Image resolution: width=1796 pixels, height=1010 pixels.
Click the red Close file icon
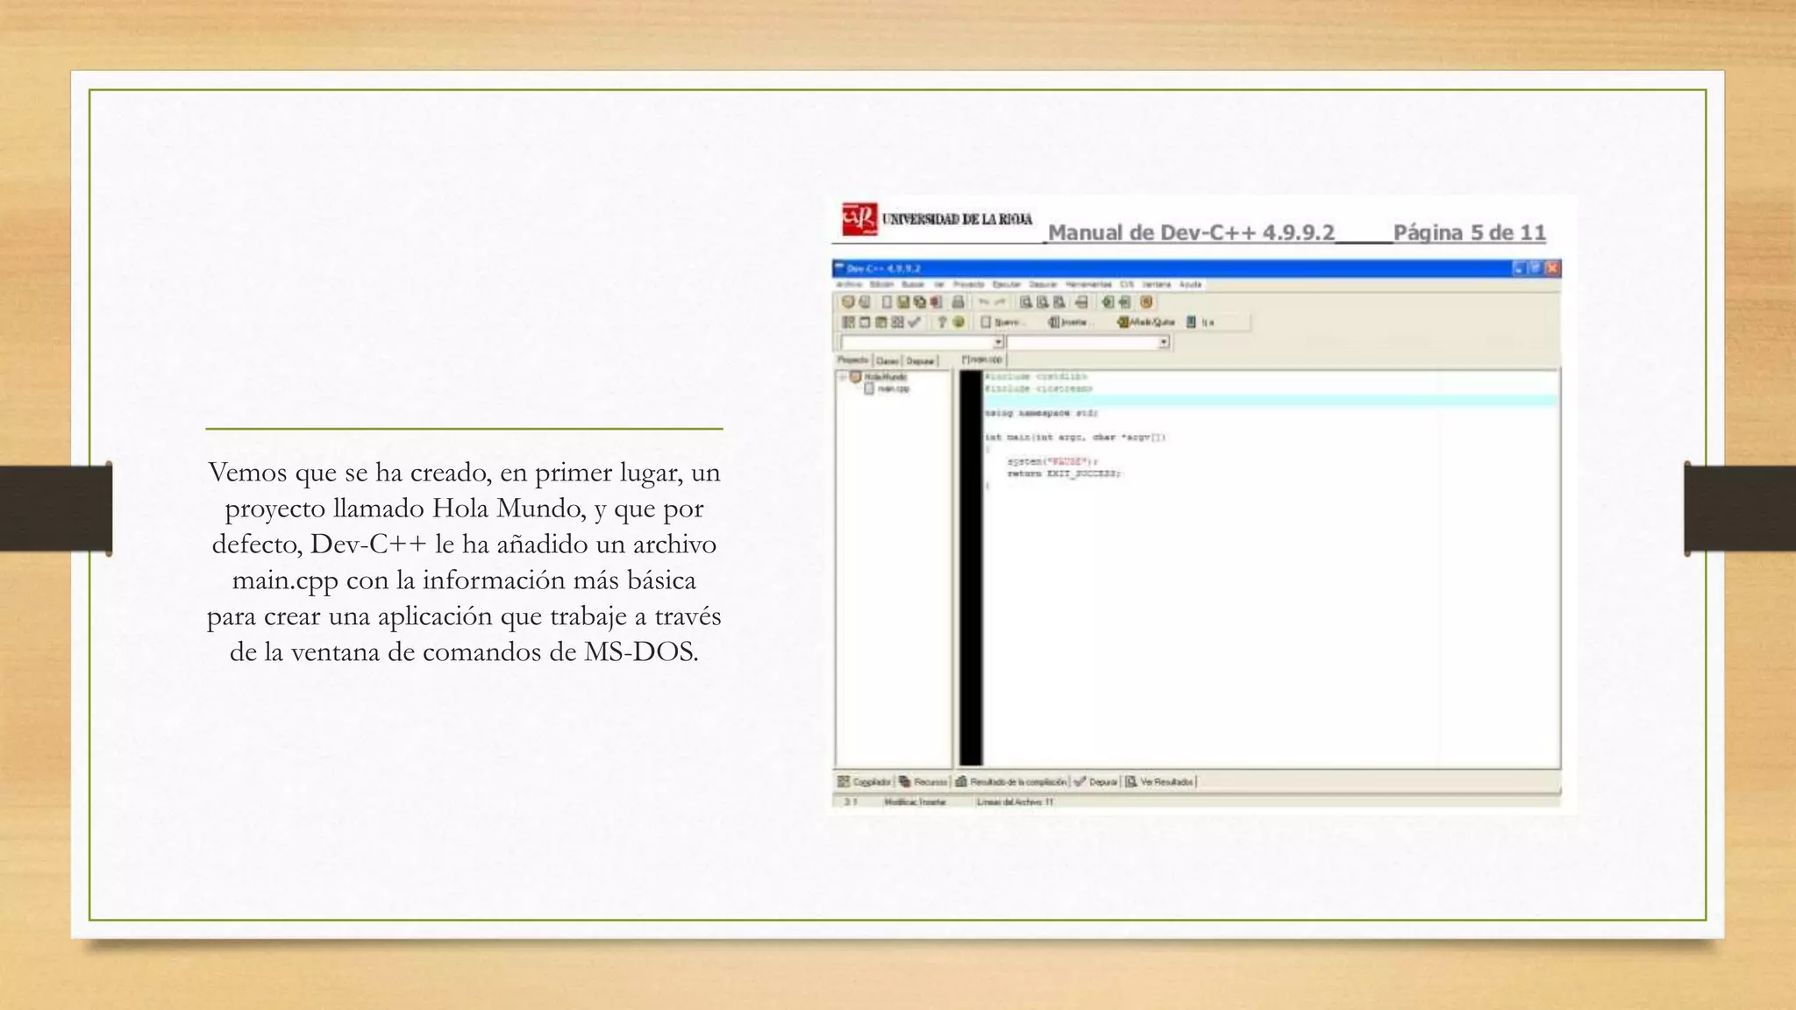click(936, 302)
